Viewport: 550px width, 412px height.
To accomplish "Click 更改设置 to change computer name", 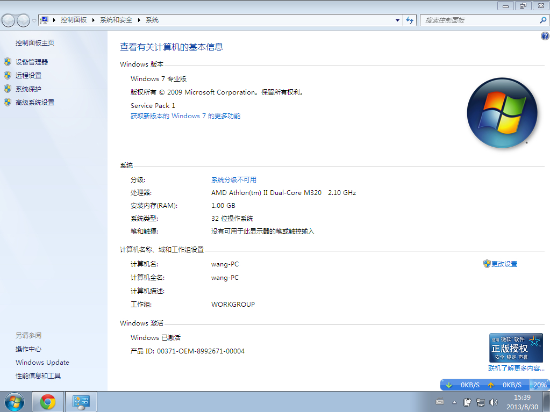I will click(504, 264).
